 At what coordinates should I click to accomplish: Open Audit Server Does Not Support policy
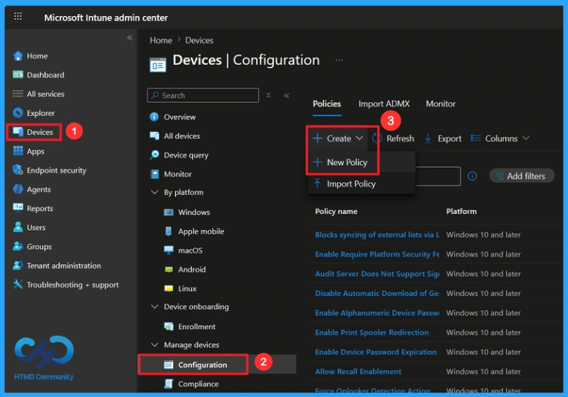pos(377,274)
